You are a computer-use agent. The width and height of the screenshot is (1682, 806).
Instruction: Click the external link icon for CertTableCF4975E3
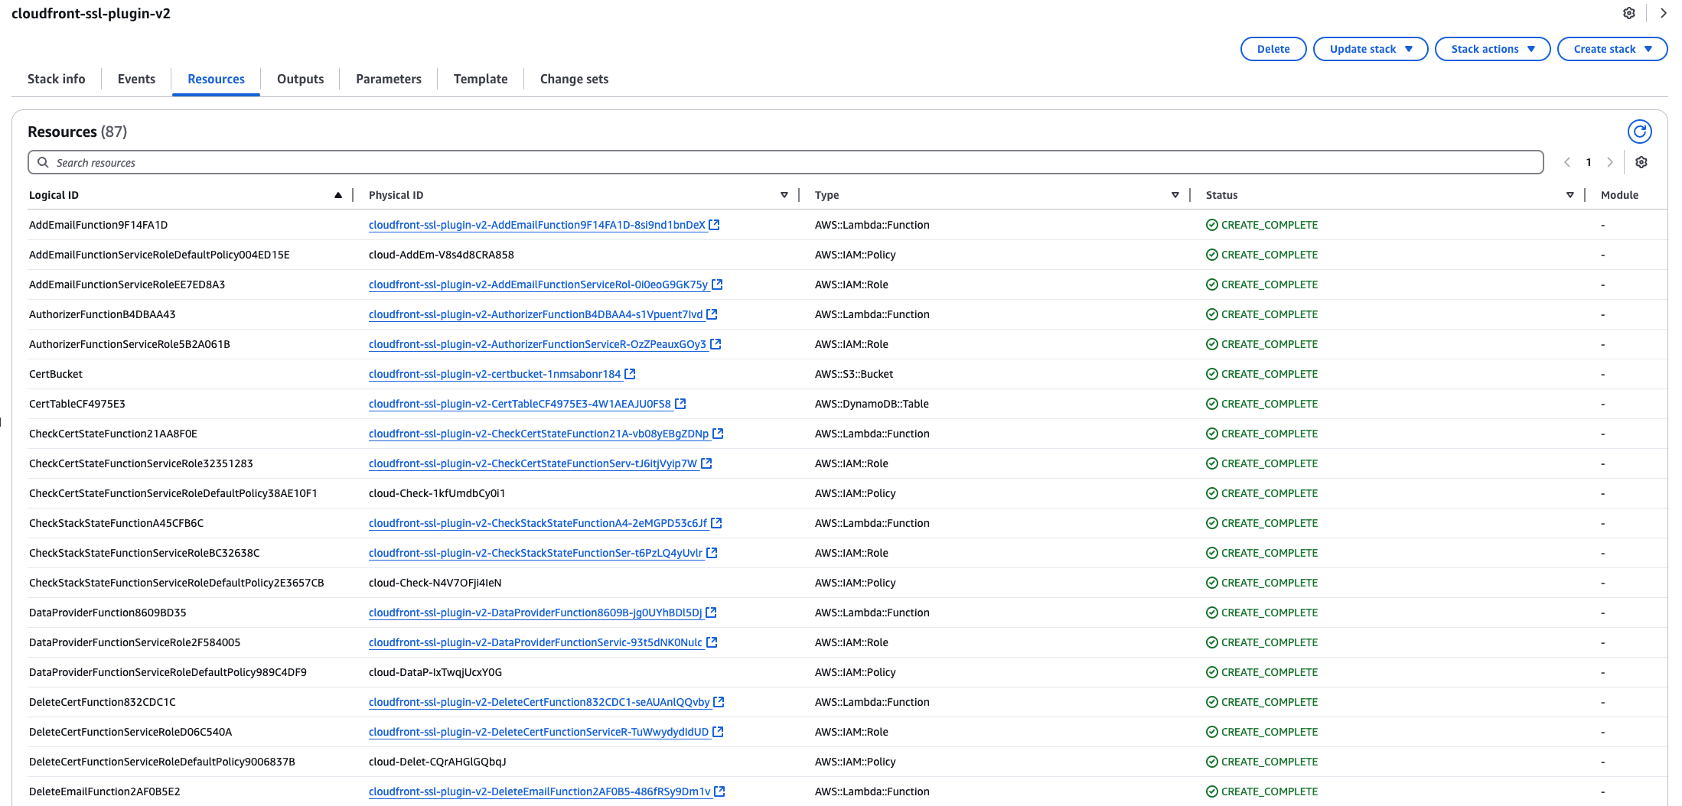680,404
